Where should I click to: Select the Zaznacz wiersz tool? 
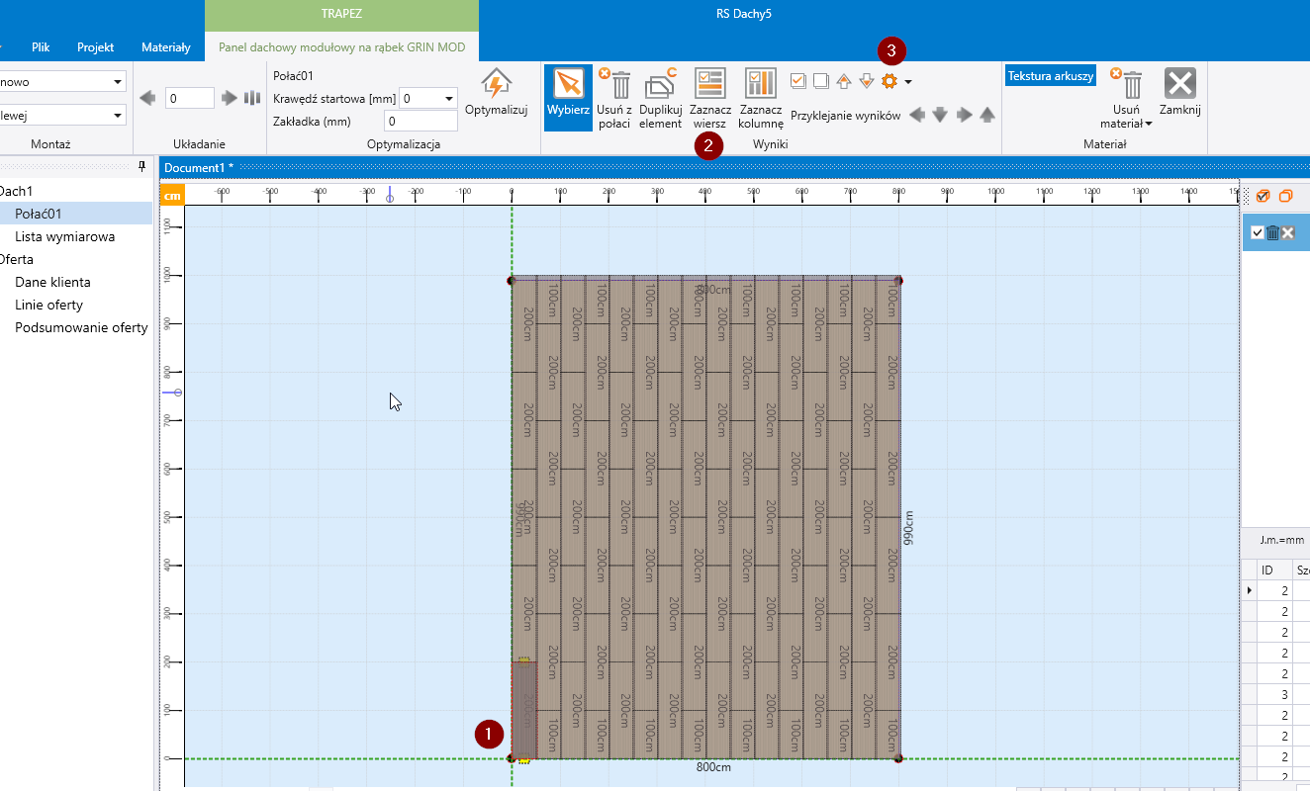click(710, 97)
